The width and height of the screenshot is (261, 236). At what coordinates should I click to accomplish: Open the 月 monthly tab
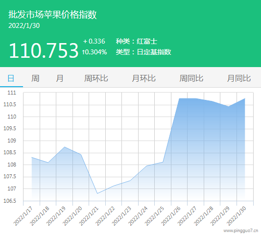[60, 78]
